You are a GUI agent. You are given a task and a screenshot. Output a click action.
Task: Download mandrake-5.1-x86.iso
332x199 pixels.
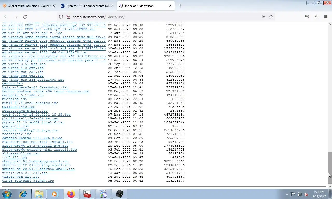click(x=23, y=95)
